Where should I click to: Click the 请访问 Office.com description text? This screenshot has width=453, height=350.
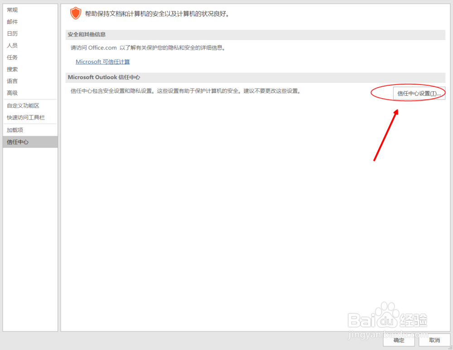[148, 48]
